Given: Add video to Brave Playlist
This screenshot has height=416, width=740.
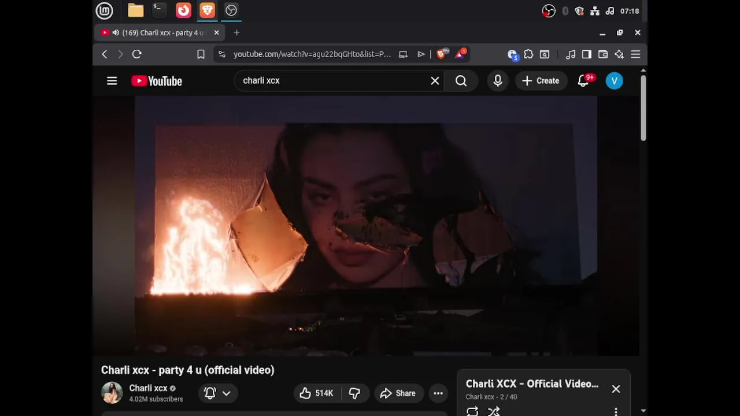Looking at the screenshot, I should (421, 54).
